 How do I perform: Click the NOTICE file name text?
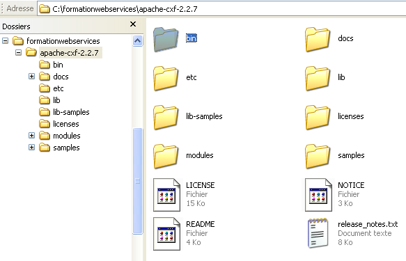point(351,185)
